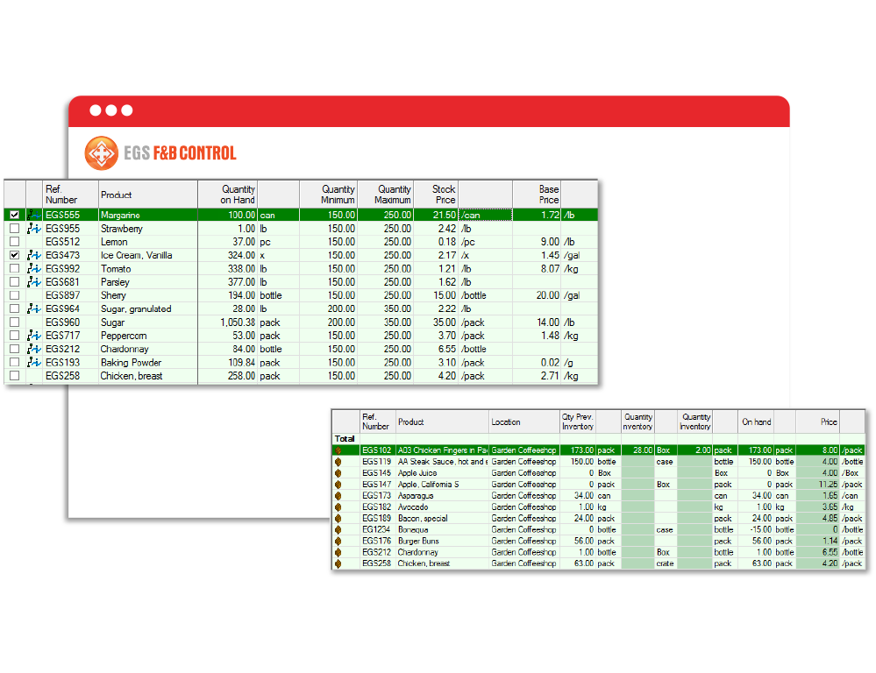The height and width of the screenshot is (673, 876).
Task: Click the product icon beside EGS182 Avocado
Action: tap(338, 507)
